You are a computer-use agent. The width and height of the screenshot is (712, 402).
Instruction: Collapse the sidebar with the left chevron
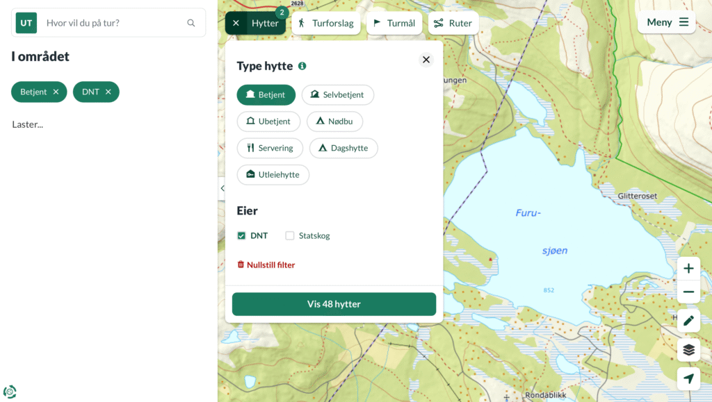(x=222, y=188)
